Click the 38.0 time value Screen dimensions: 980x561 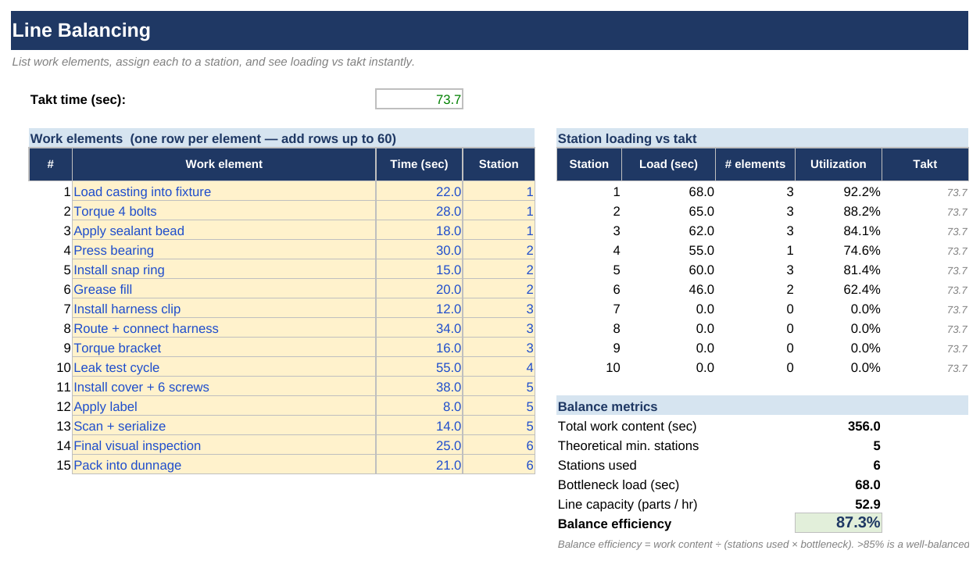point(419,387)
